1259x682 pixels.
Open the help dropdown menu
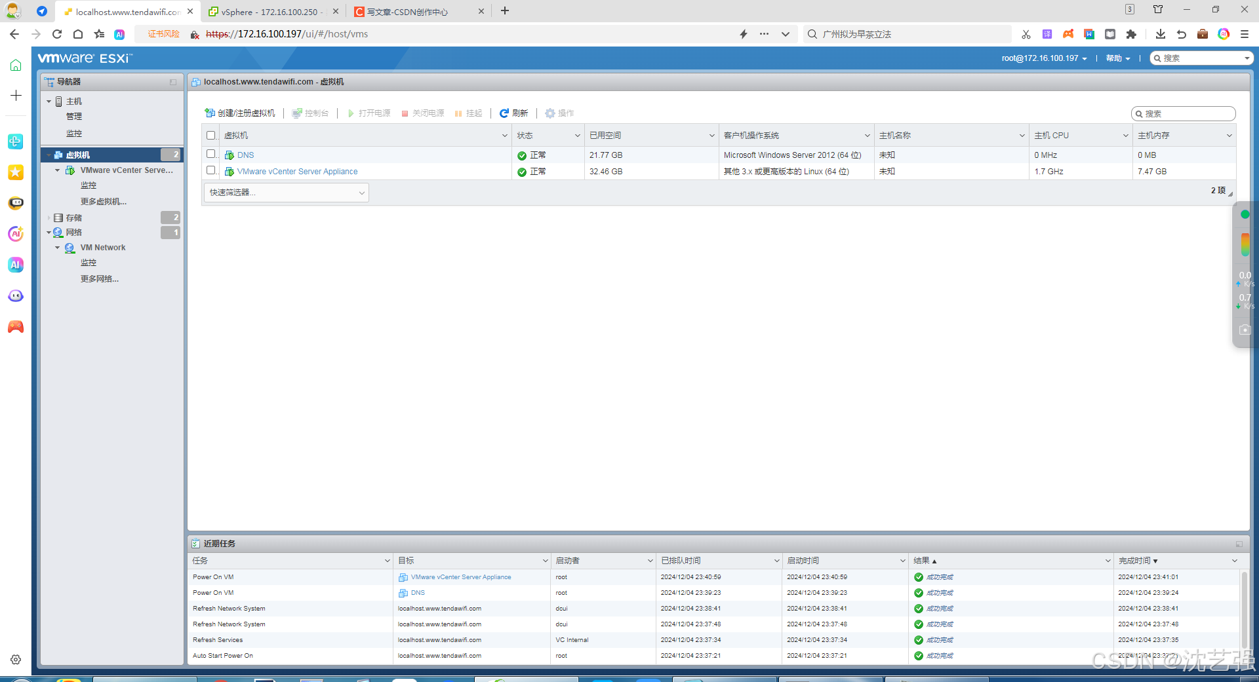[1118, 58]
